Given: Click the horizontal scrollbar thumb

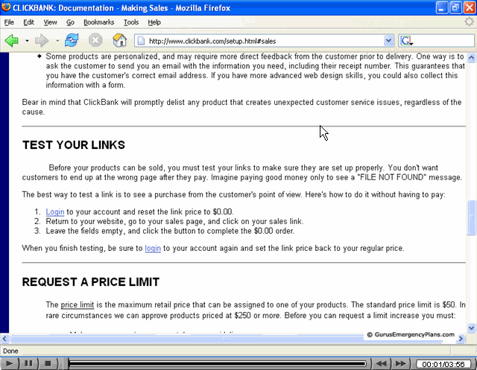Looking at the screenshot, I should click(x=227, y=339).
